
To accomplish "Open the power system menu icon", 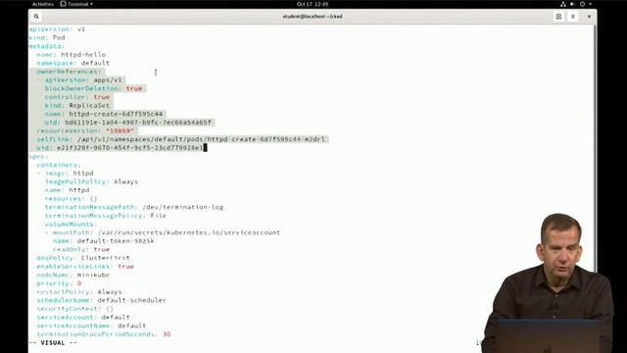I will pyautogui.click(x=582, y=4).
